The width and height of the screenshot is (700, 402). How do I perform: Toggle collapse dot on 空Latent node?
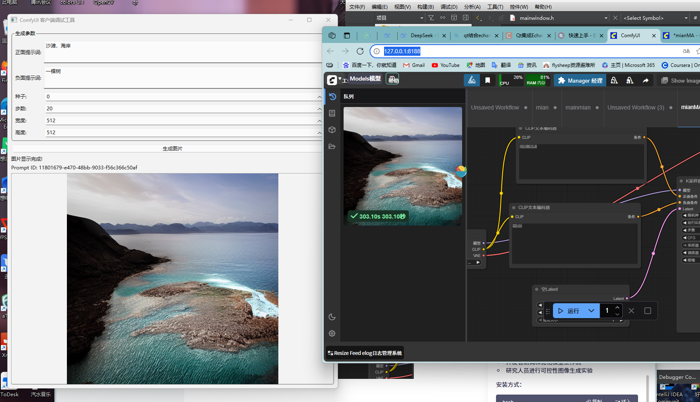click(537, 289)
